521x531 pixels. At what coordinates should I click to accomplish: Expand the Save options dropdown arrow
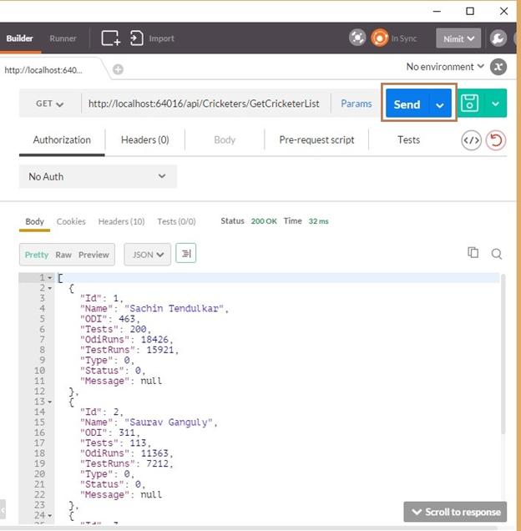point(495,104)
